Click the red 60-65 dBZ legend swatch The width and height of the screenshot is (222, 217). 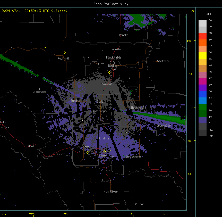coord(202,36)
